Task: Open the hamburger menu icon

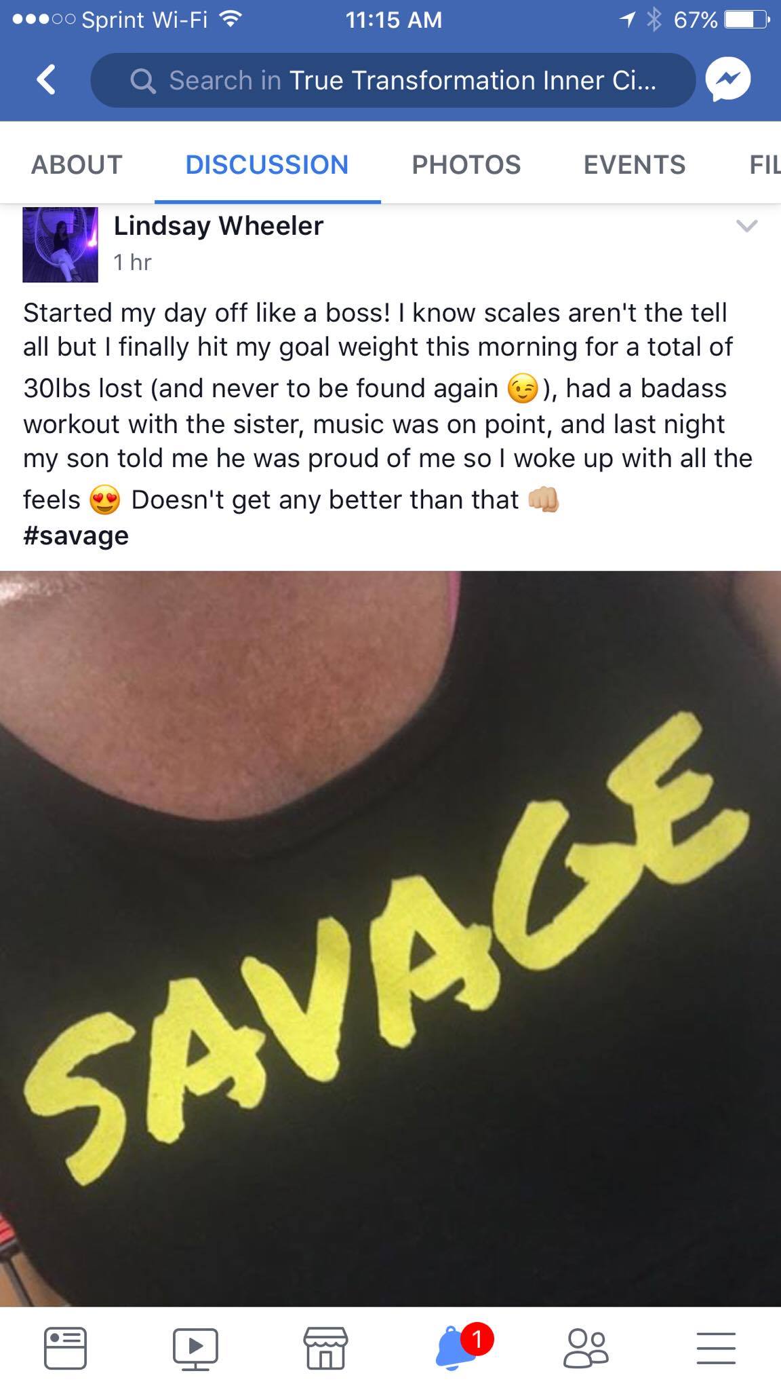Action: [x=716, y=1348]
